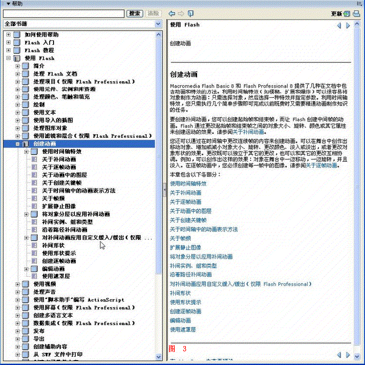Open the help panel options menu icon
Viewport: 365px width, 365px height.
coord(360,4)
